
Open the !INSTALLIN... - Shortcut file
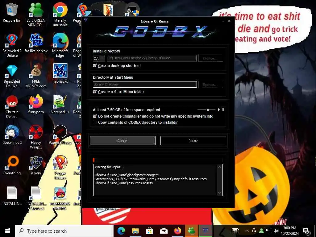click(x=36, y=198)
